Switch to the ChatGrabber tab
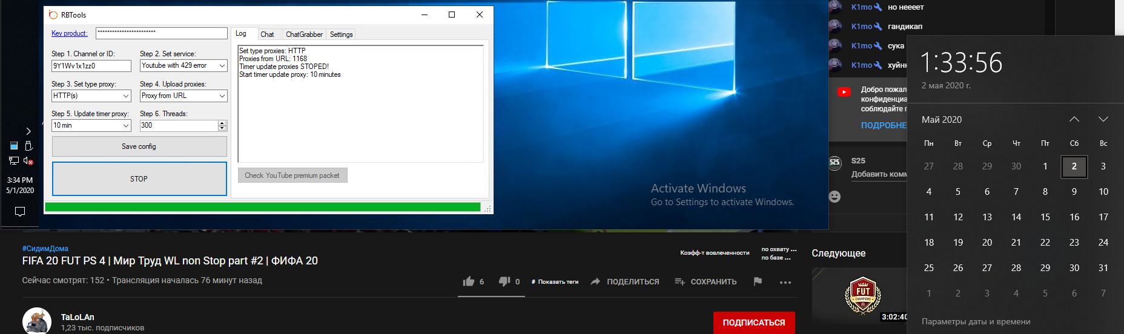 tap(304, 34)
